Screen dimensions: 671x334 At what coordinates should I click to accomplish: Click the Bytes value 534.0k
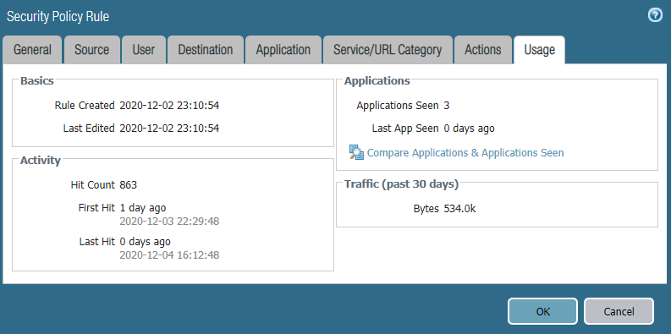(x=459, y=209)
